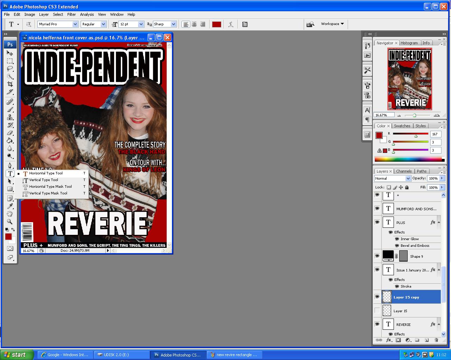This screenshot has height=360, width=451.
Task: Hide the Issue 1 January text layer
Action: (x=377, y=270)
